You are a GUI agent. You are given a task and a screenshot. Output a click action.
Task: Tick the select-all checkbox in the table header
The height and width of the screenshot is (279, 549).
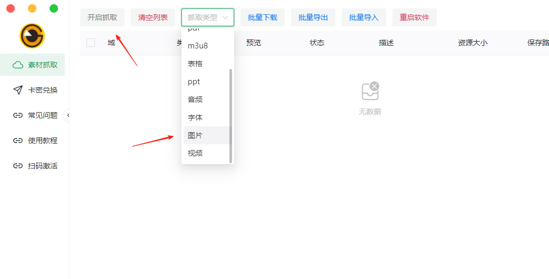pos(91,43)
